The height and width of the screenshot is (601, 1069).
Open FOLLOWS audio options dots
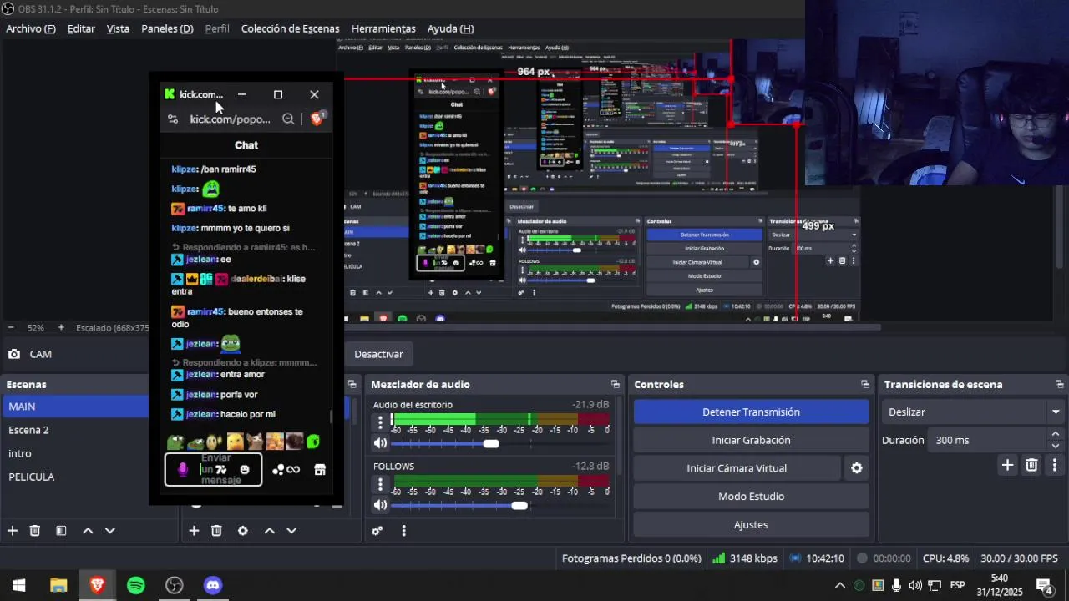point(381,484)
